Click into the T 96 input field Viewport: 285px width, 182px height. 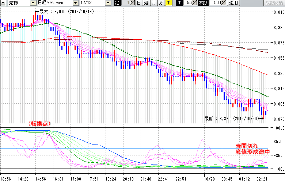click(188, 3)
